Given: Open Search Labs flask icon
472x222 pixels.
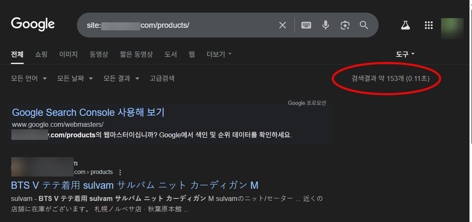Looking at the screenshot, I should (406, 25).
